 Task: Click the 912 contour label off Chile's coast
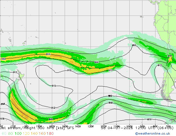tap(160, 65)
